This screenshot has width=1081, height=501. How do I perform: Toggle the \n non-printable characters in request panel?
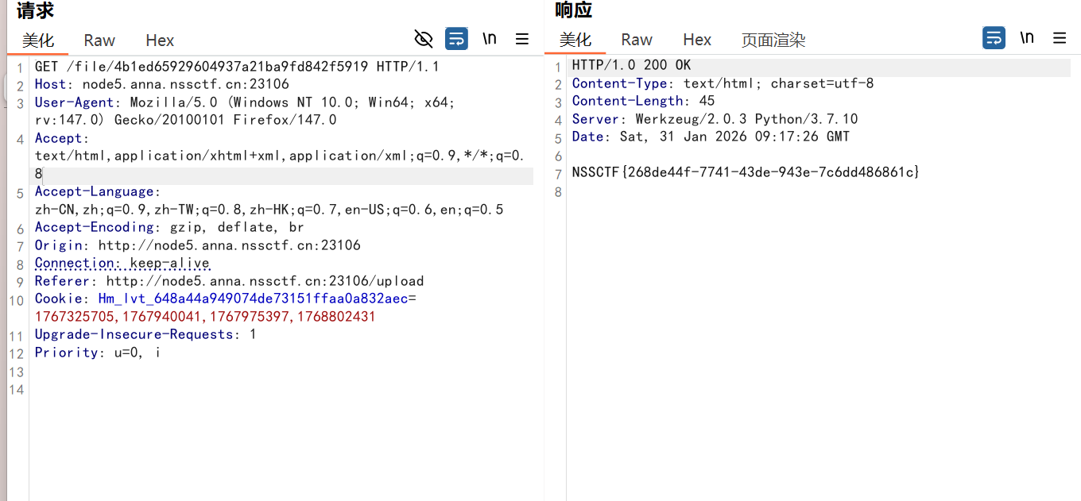tap(490, 39)
